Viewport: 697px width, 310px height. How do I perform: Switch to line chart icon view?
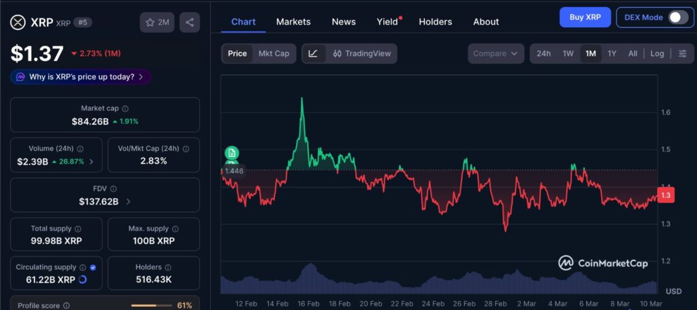(x=313, y=54)
